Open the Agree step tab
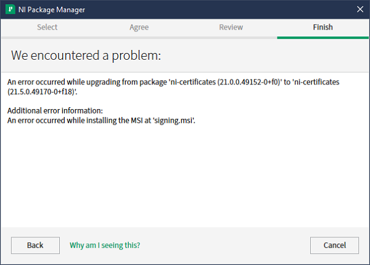Screen dimensions: 370x265 tap(139, 27)
